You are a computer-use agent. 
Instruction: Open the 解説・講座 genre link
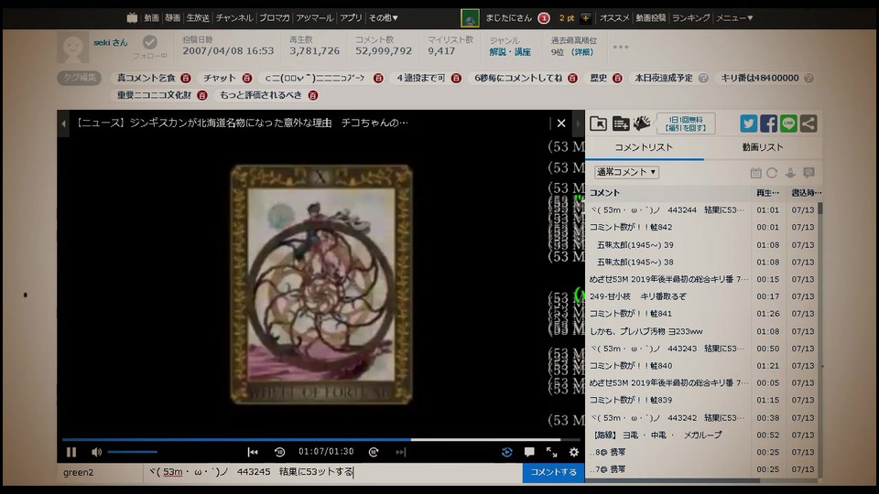click(510, 52)
